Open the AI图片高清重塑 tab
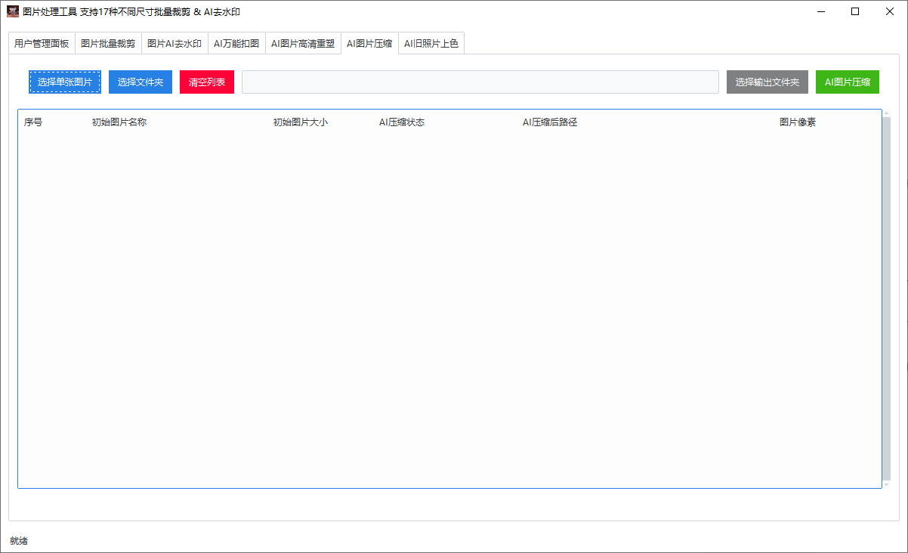 pyautogui.click(x=303, y=44)
